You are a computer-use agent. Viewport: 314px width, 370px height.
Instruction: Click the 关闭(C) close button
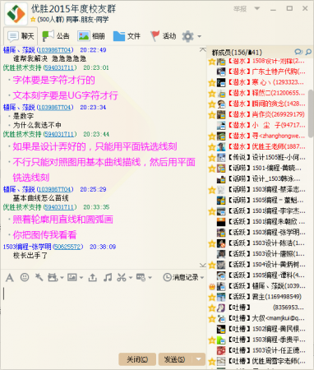click(137, 359)
